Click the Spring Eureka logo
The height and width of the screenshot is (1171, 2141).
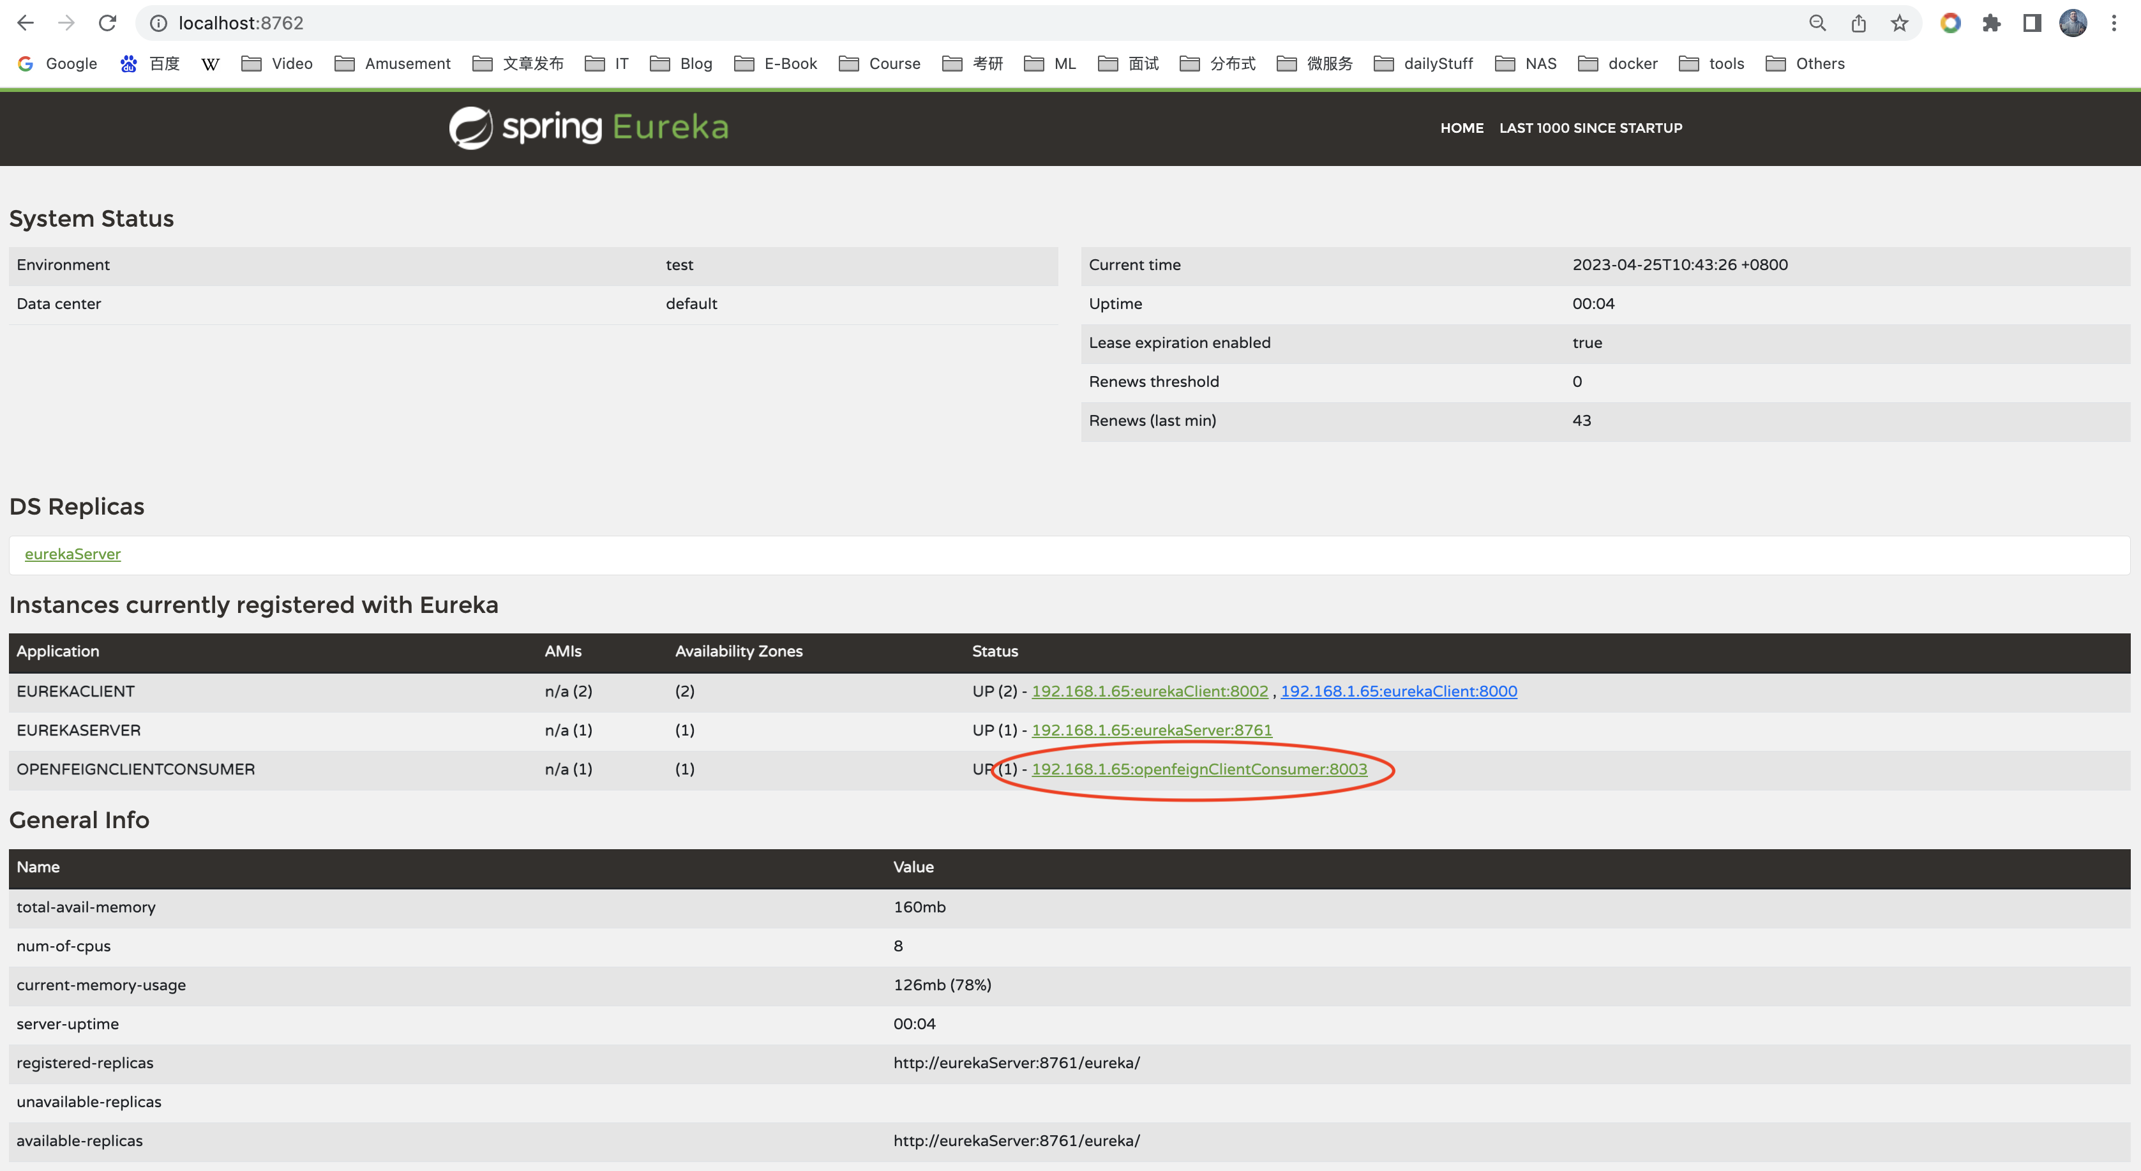pyautogui.click(x=589, y=127)
